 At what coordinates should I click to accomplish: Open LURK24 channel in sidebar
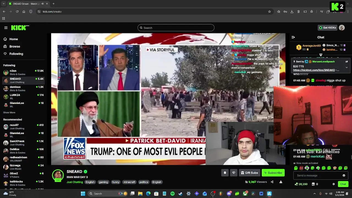tap(23, 97)
